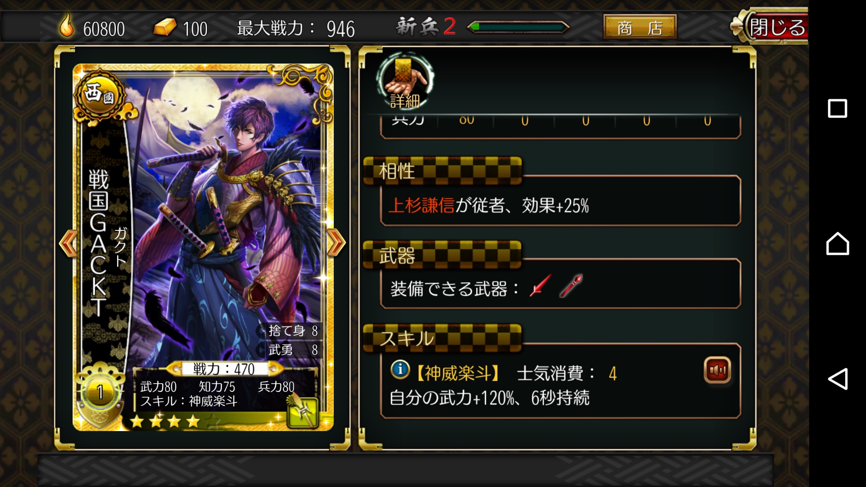Show previous card with left arrow
Image resolution: width=866 pixels, height=487 pixels.
coord(69,243)
